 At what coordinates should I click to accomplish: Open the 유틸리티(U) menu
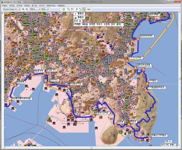click(x=51, y=5)
